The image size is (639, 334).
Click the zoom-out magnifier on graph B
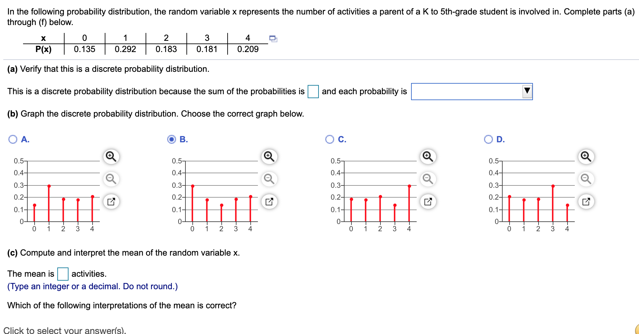tap(269, 180)
